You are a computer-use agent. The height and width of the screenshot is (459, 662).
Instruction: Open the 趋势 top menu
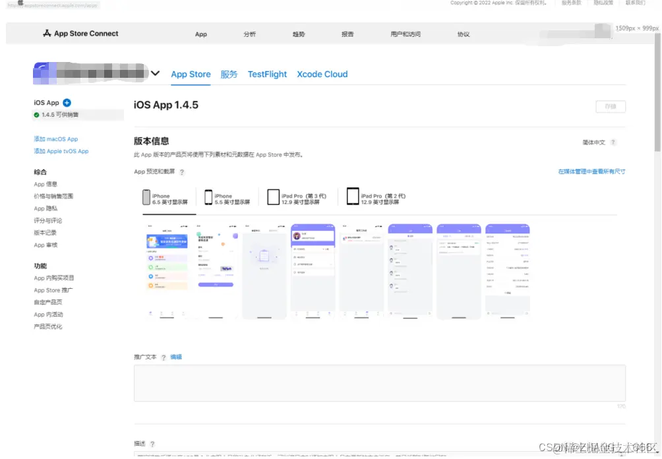[x=299, y=34]
